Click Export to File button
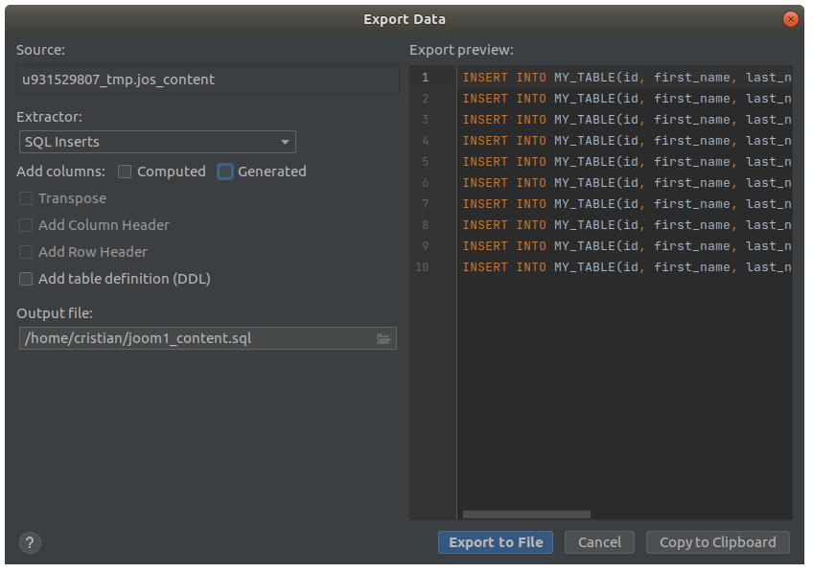The height and width of the screenshot is (573, 813). [x=496, y=542]
